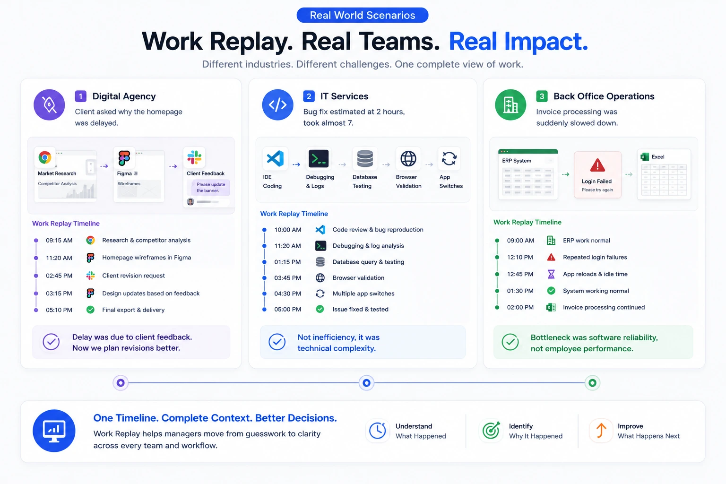Select the Slack icon above Client Feedback
This screenshot has width=726, height=484.
tap(194, 157)
